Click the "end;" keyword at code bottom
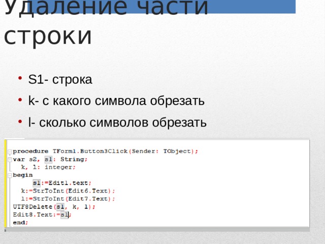This screenshot has height=244, width=325. click(x=20, y=223)
